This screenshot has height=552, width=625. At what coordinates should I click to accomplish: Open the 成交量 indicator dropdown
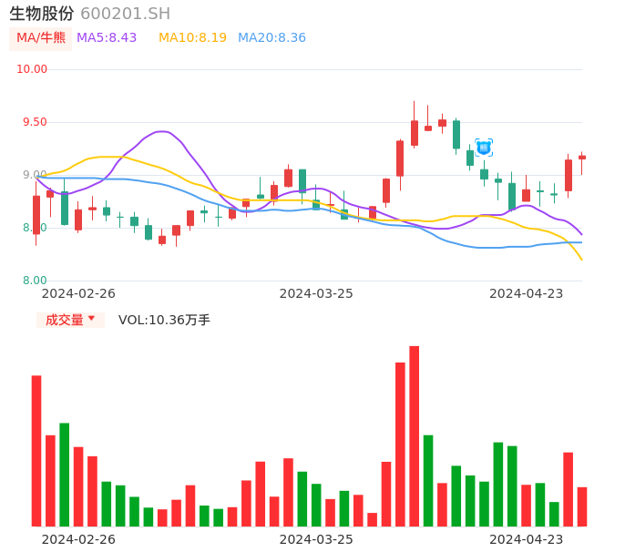[x=66, y=320]
